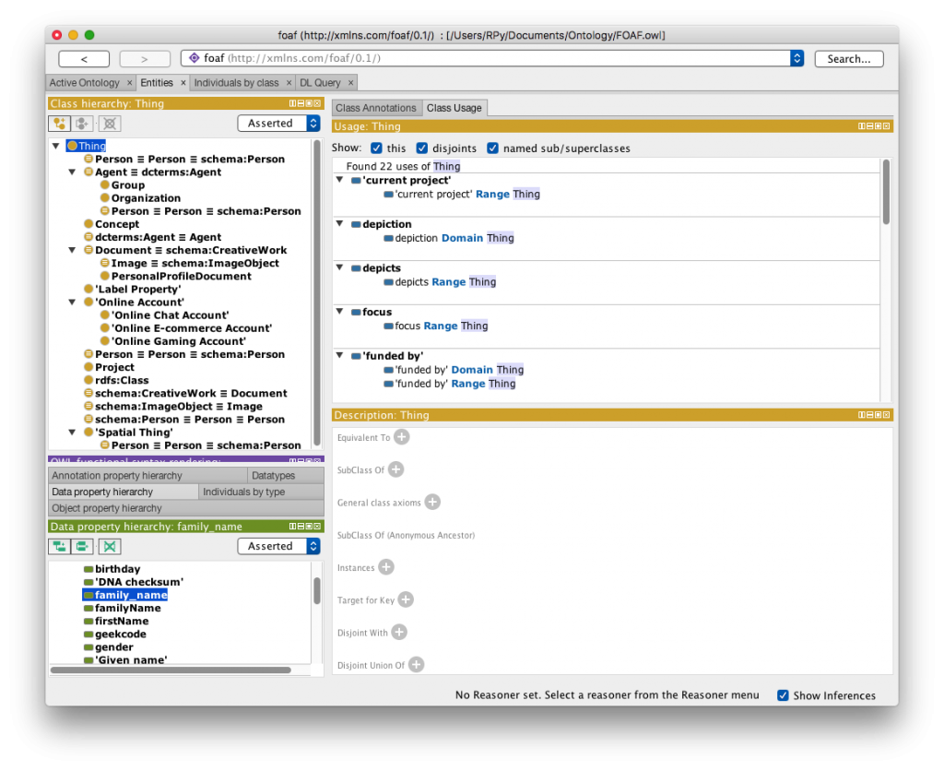Collapse the 'Spatial Thing' node
Viewport: 944px width, 771px height.
[72, 433]
